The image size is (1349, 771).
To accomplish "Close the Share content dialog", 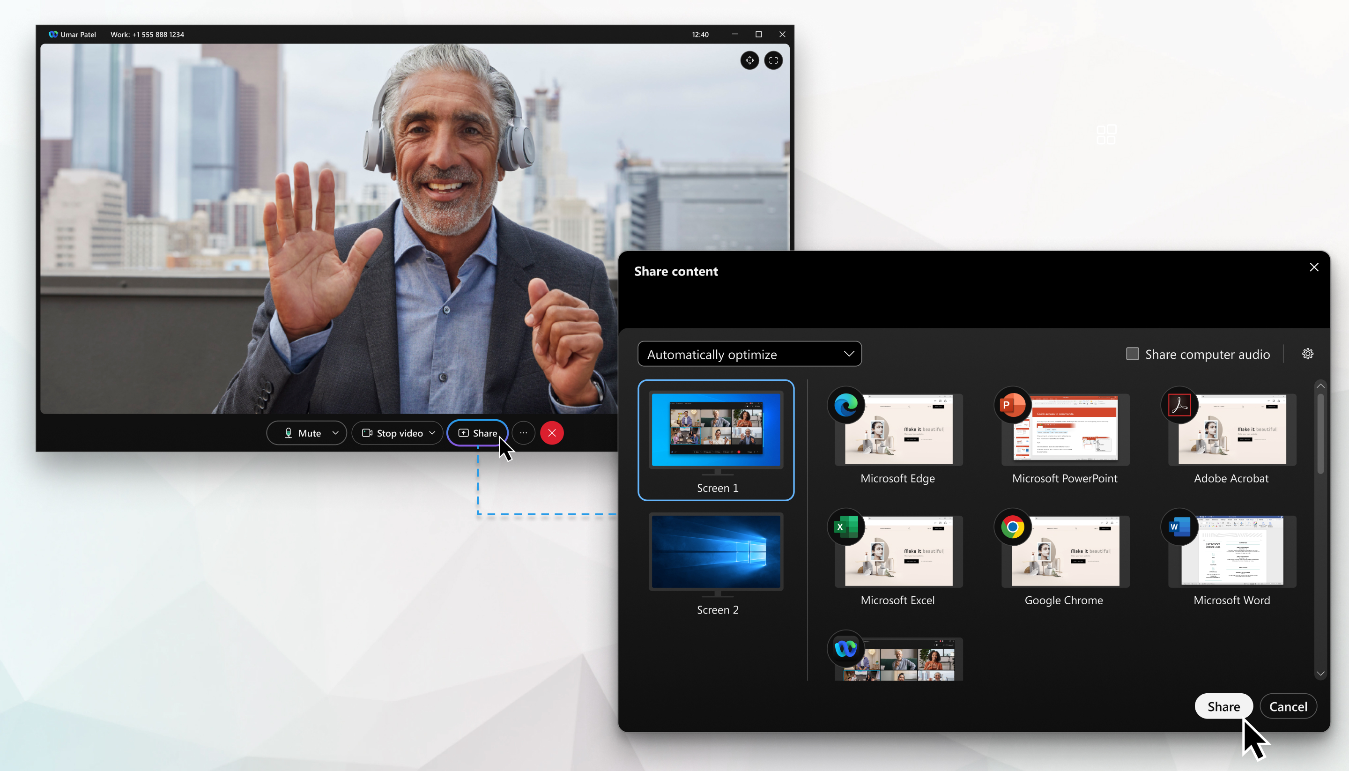I will 1314,268.
